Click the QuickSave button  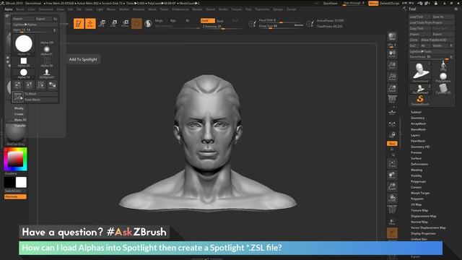pyautogui.click(x=331, y=3)
